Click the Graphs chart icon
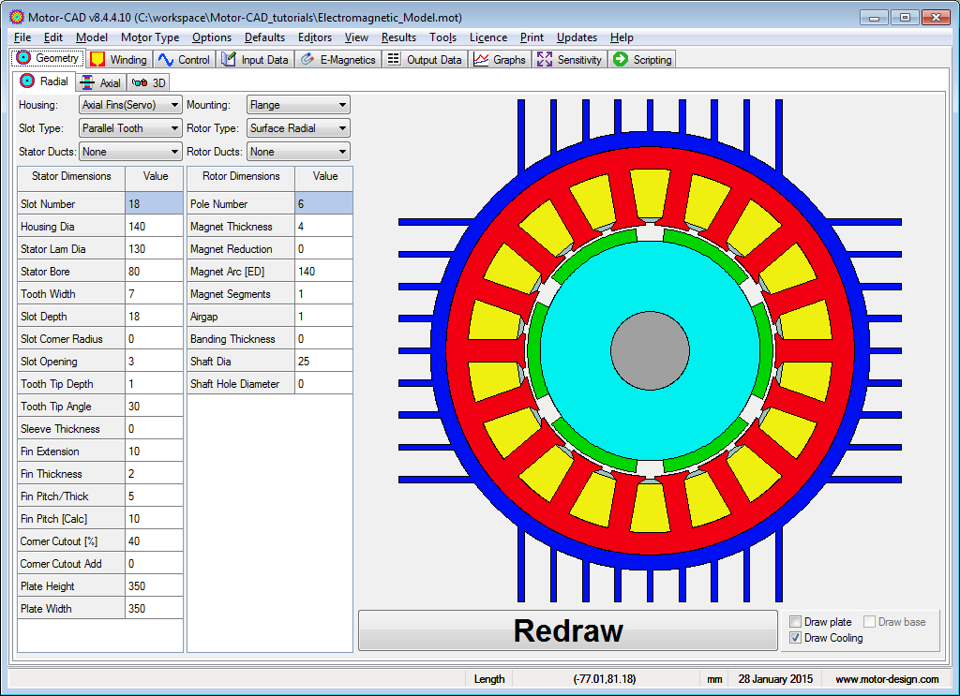The image size is (960, 696). (481, 59)
